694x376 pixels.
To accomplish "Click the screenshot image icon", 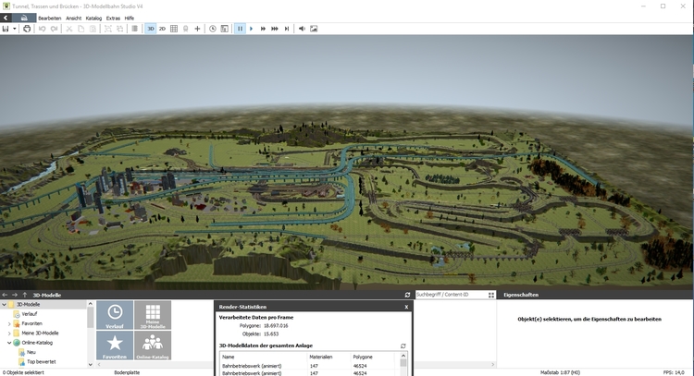I will pos(314,29).
